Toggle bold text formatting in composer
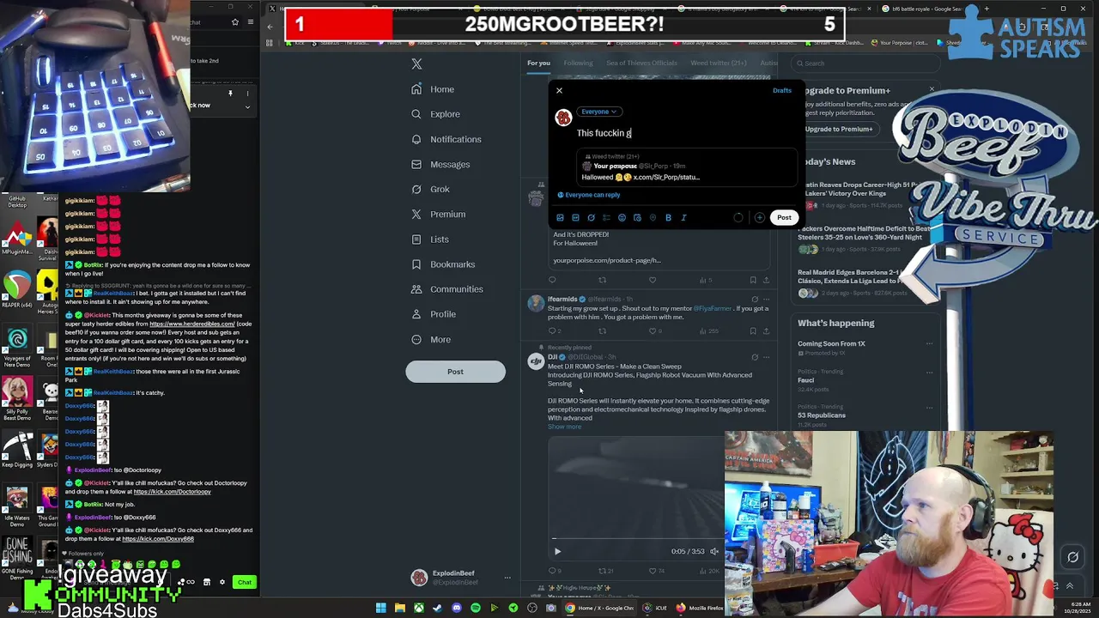This screenshot has width=1099, height=618. coord(668,218)
